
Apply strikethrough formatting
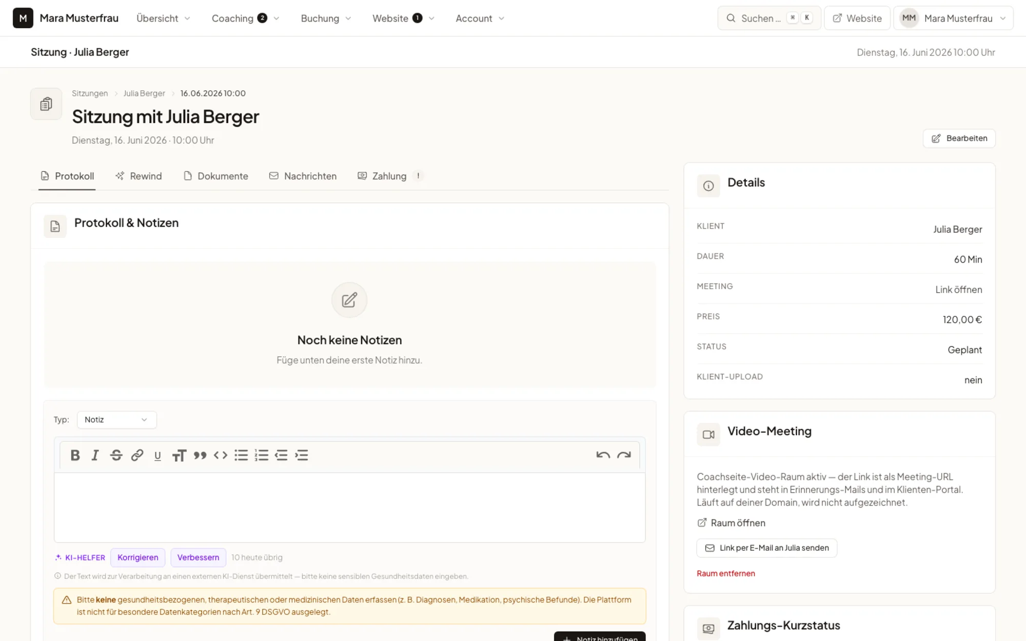[116, 455]
